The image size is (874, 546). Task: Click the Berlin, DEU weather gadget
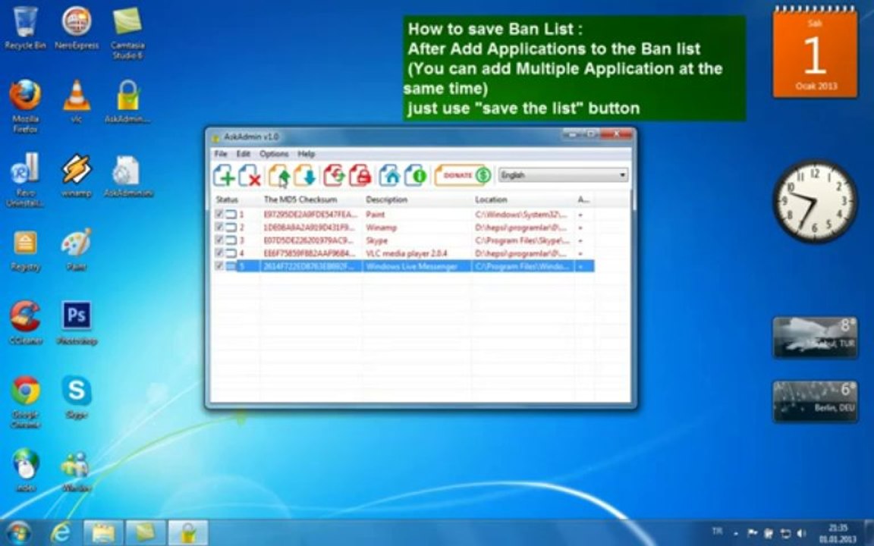pyautogui.click(x=815, y=401)
